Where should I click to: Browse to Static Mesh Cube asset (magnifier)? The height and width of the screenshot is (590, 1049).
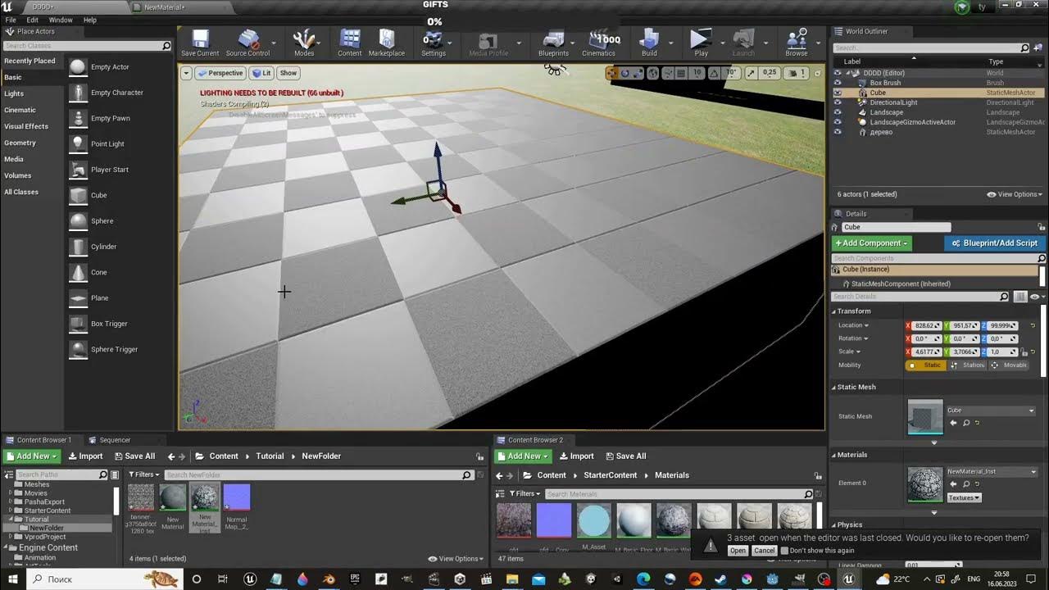click(966, 423)
